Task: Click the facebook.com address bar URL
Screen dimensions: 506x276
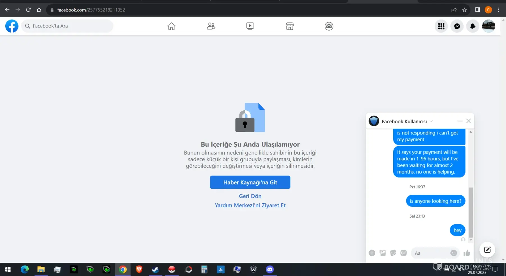Action: coord(91,10)
